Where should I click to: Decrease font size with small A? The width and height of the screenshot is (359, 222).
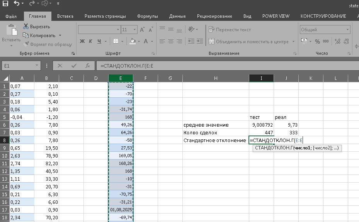click(151, 29)
